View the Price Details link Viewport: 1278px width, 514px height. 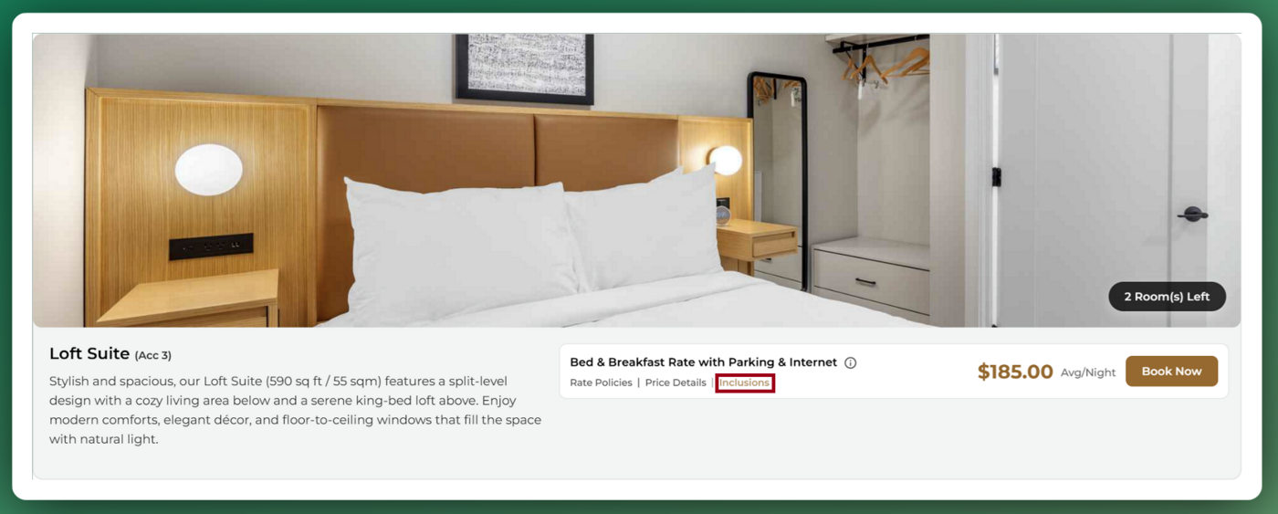pos(676,383)
